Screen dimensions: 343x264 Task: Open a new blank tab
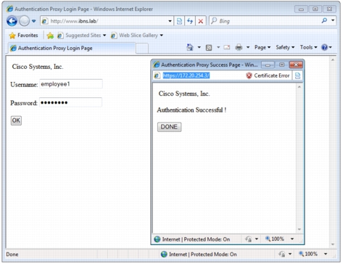[x=142, y=49]
